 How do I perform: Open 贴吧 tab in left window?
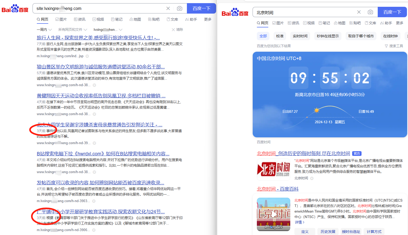coord(154,19)
